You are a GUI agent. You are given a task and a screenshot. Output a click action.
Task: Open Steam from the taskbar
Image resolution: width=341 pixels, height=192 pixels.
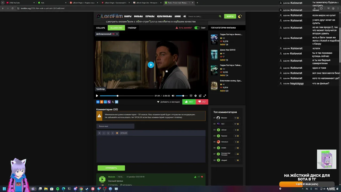87,189
